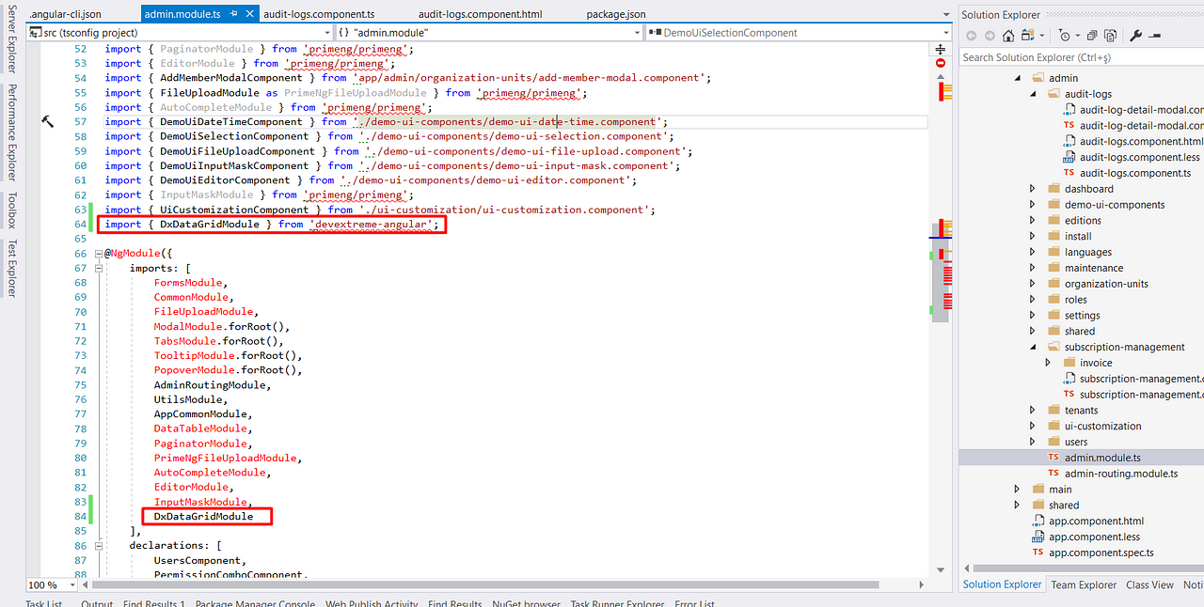Open the Toolbox side tab

click(12, 209)
